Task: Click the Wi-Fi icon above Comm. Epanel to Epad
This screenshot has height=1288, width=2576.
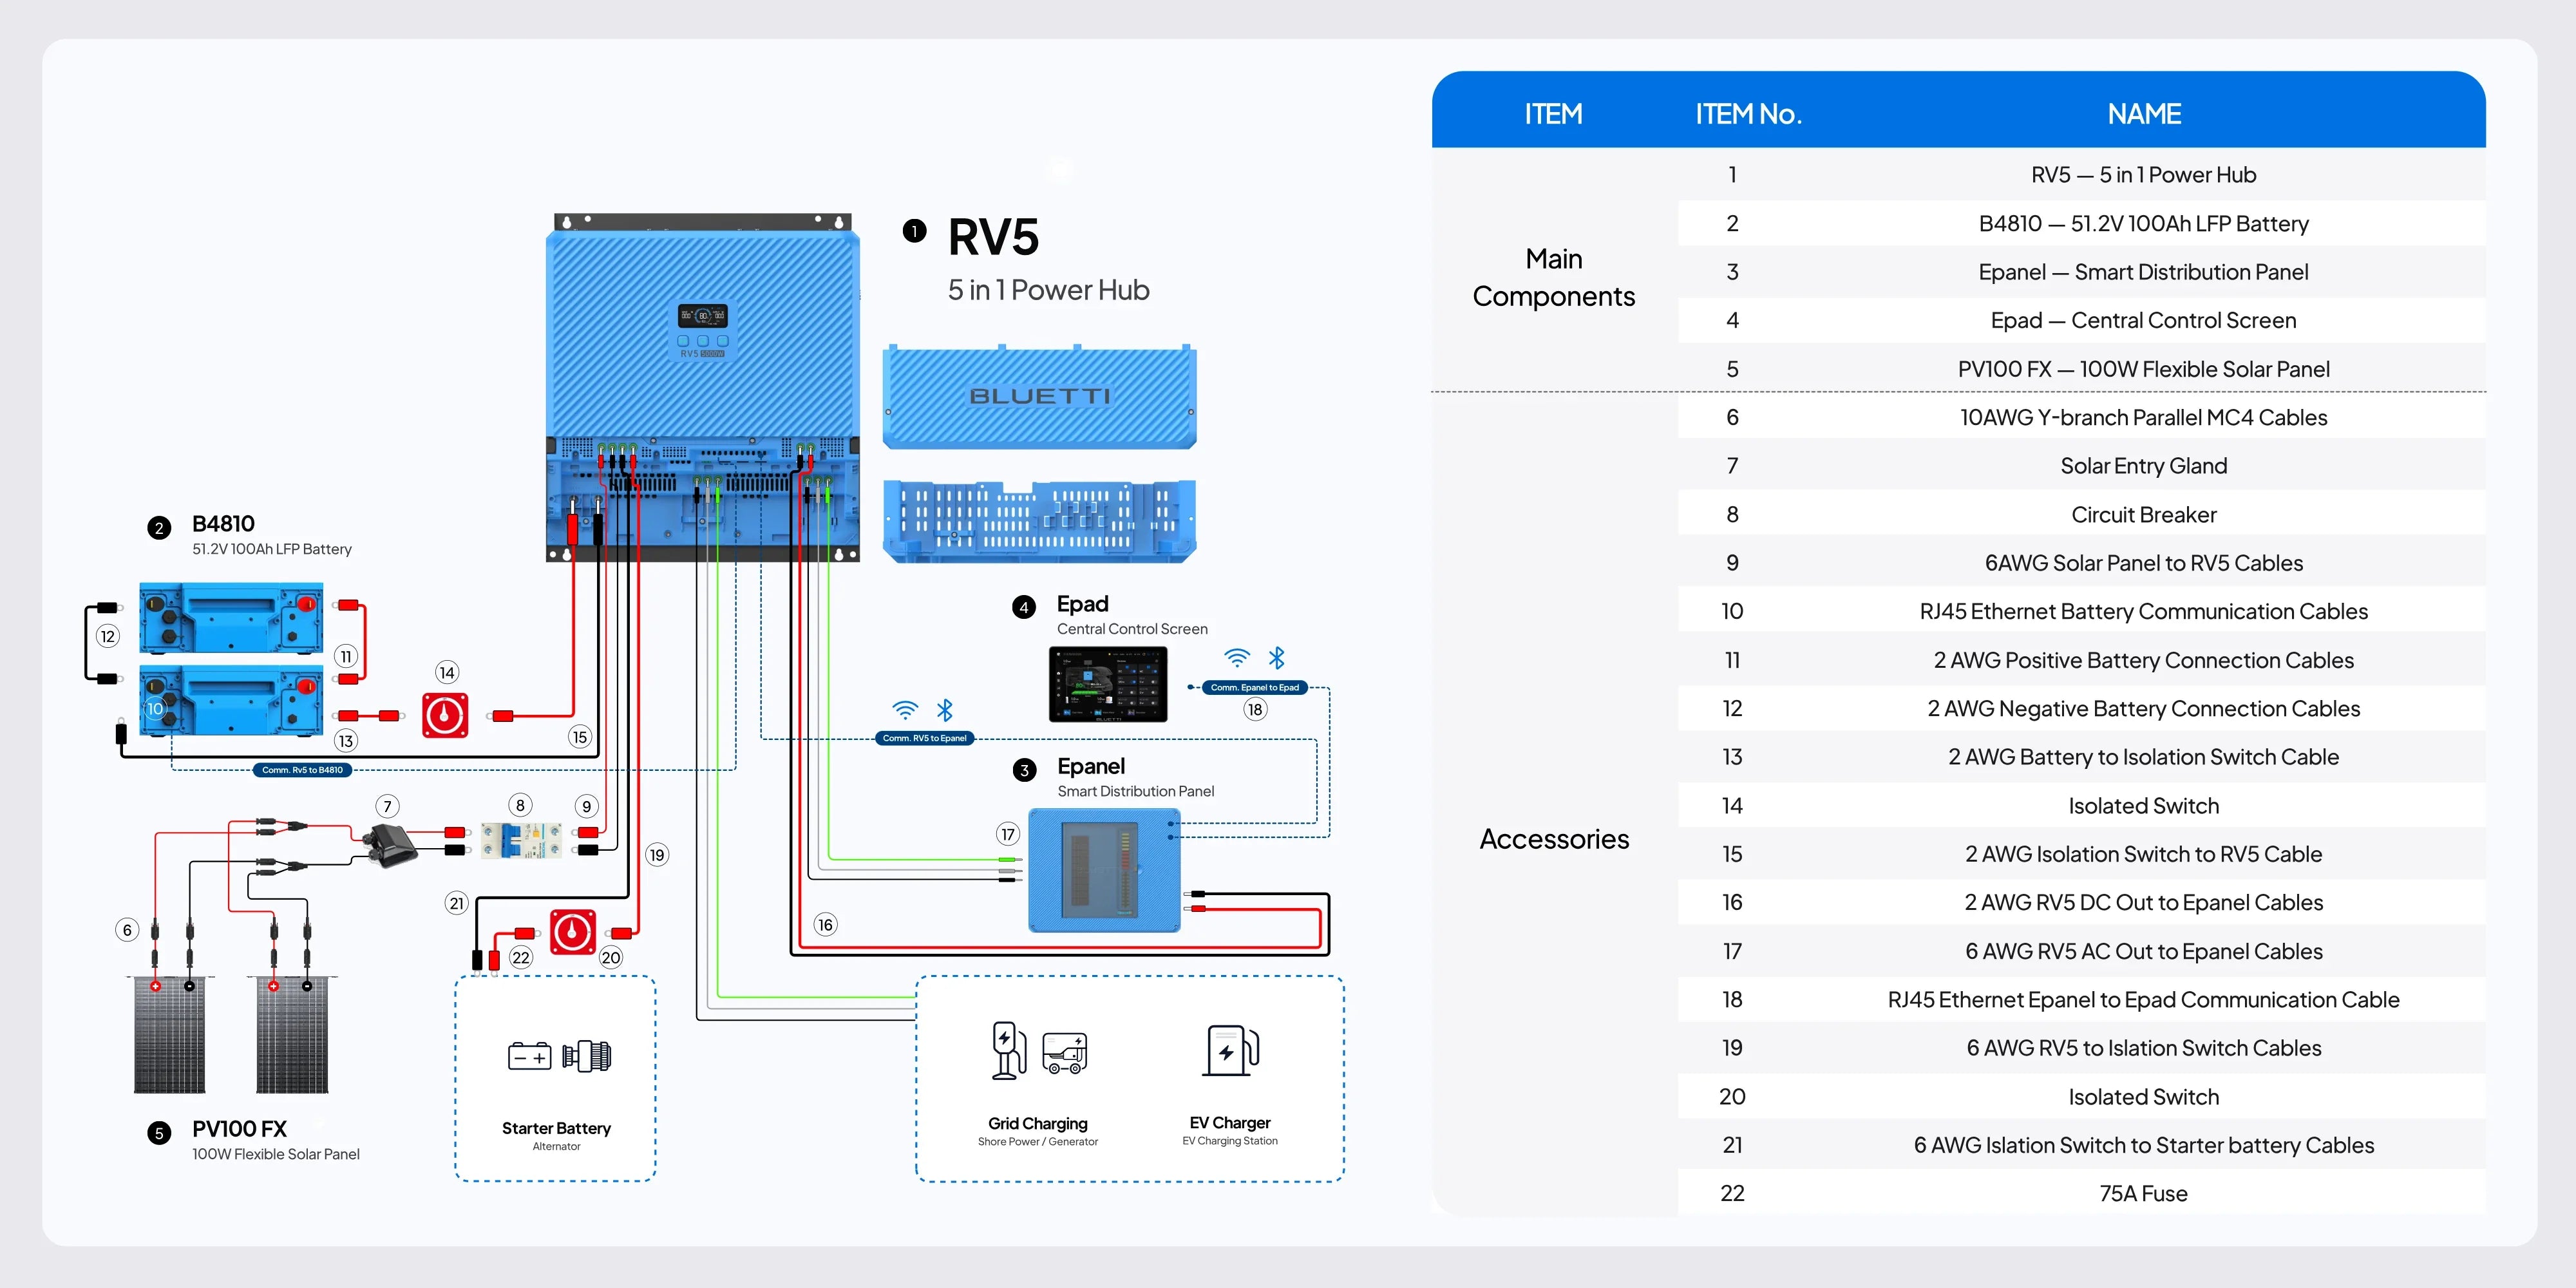Action: [x=1237, y=658]
